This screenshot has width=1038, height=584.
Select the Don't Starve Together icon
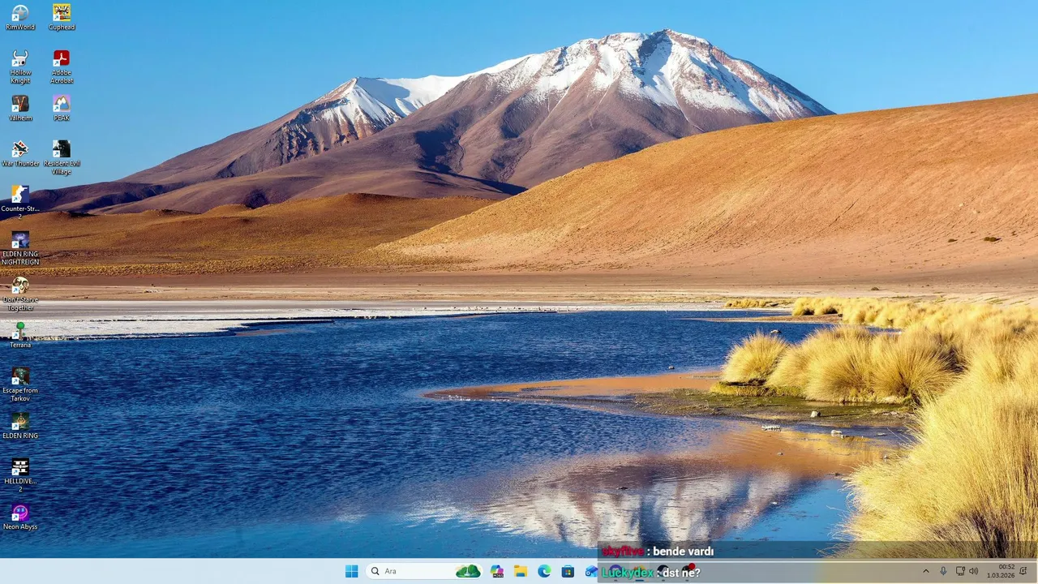coord(20,294)
